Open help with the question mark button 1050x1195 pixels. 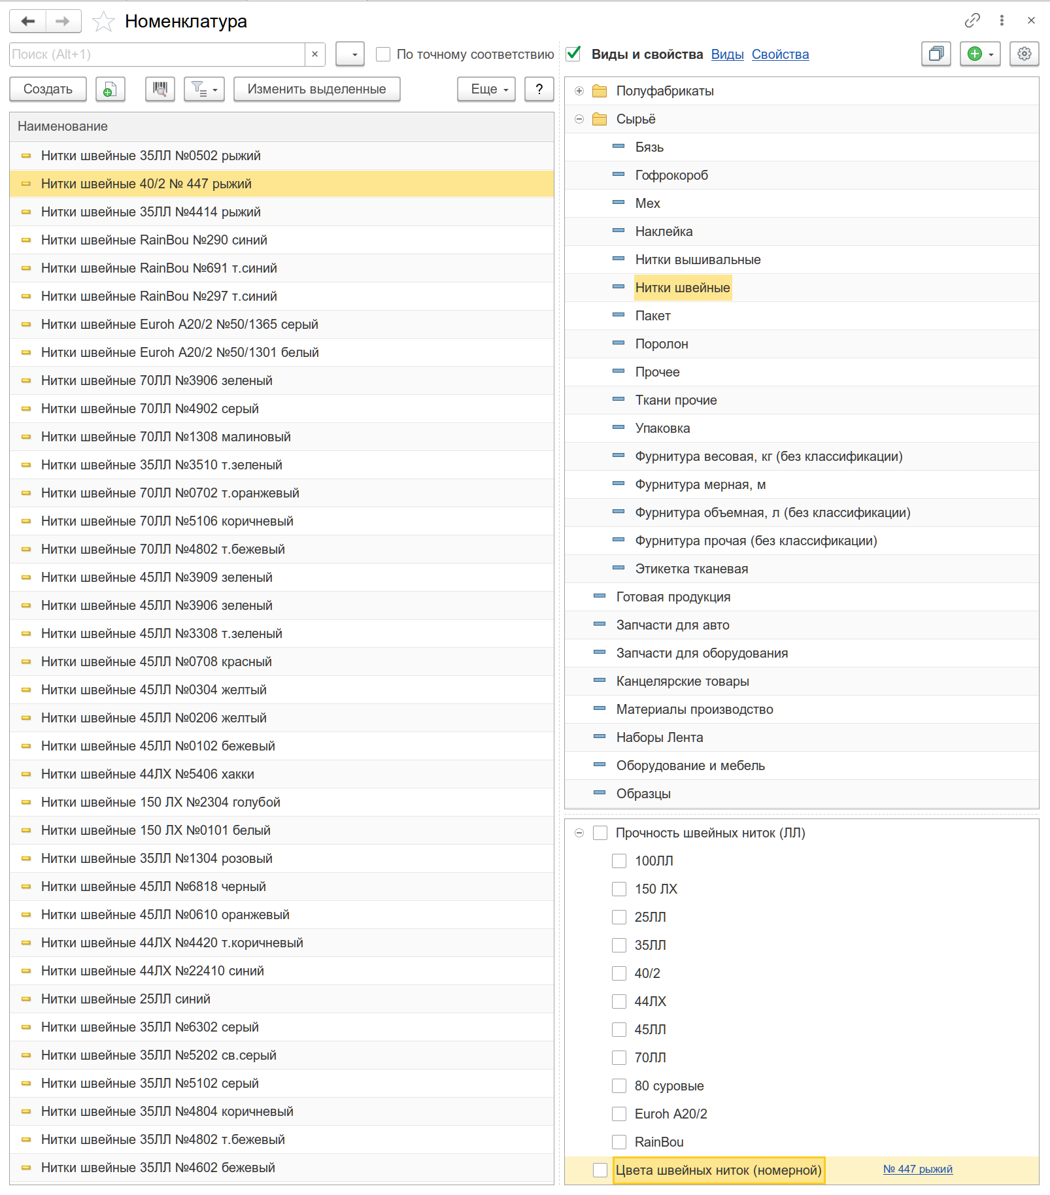pyautogui.click(x=539, y=89)
